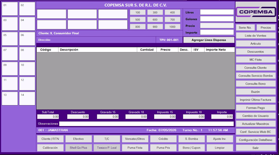Open the Buzón
Screen dimensions: 279x155
point(255,92)
